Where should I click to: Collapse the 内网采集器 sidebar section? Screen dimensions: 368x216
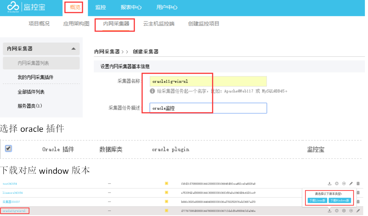pyautogui.click(x=73, y=49)
